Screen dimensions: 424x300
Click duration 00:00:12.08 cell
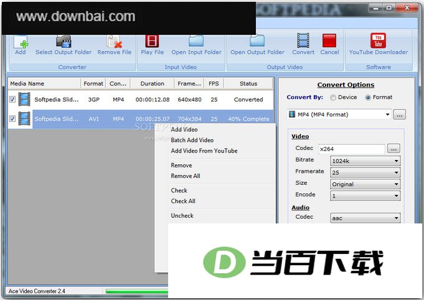pyautogui.click(x=153, y=100)
